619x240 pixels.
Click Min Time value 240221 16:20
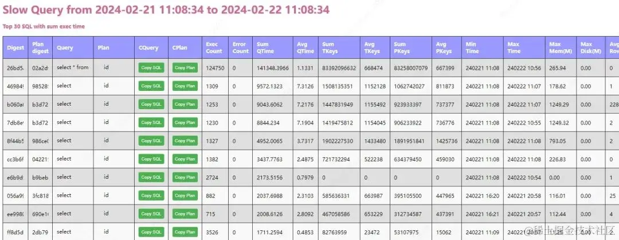pos(483,195)
